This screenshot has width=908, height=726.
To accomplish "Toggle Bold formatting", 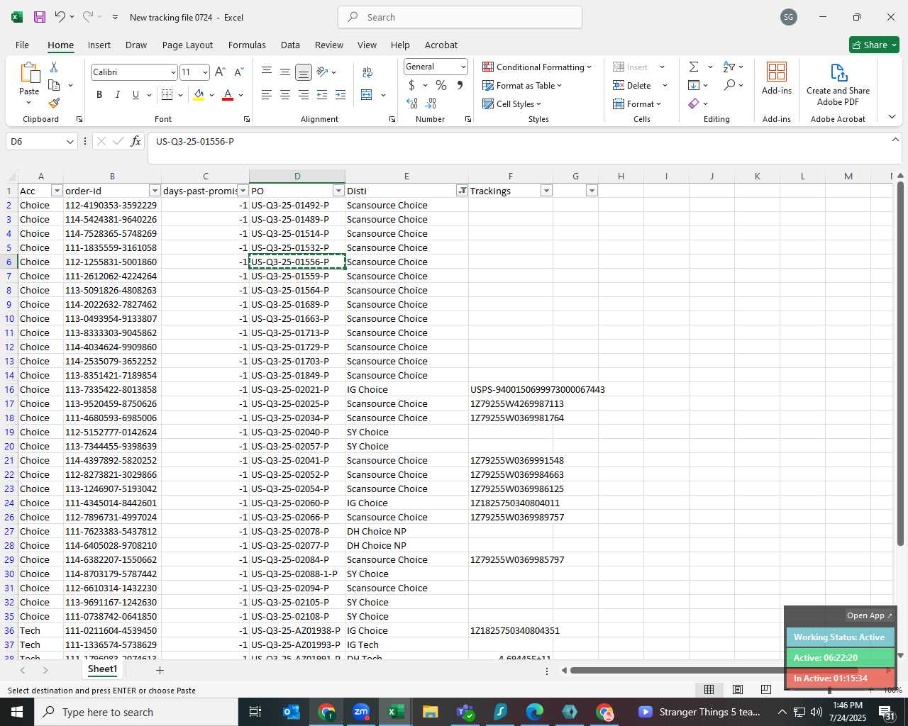I will 99,94.
